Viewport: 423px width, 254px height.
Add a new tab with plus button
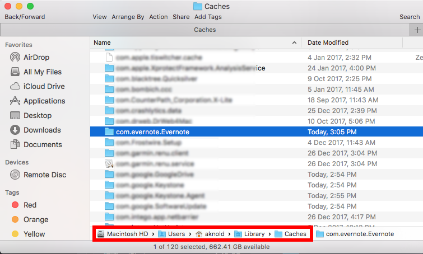click(417, 30)
